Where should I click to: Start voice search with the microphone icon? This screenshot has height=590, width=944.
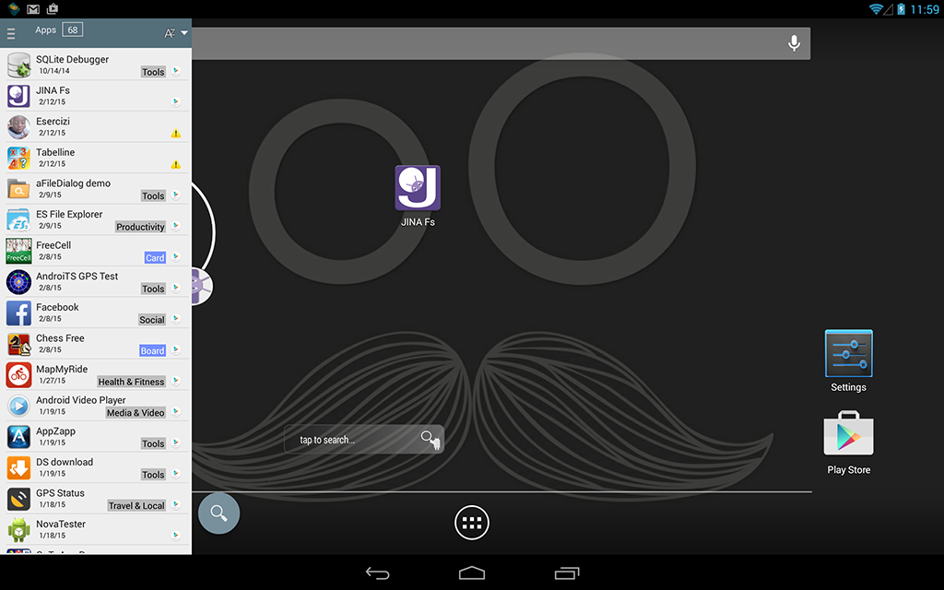(x=793, y=42)
